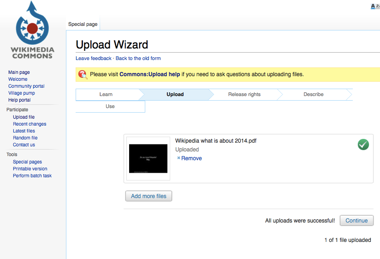
Task: Go to the Use step
Action: tap(110, 106)
